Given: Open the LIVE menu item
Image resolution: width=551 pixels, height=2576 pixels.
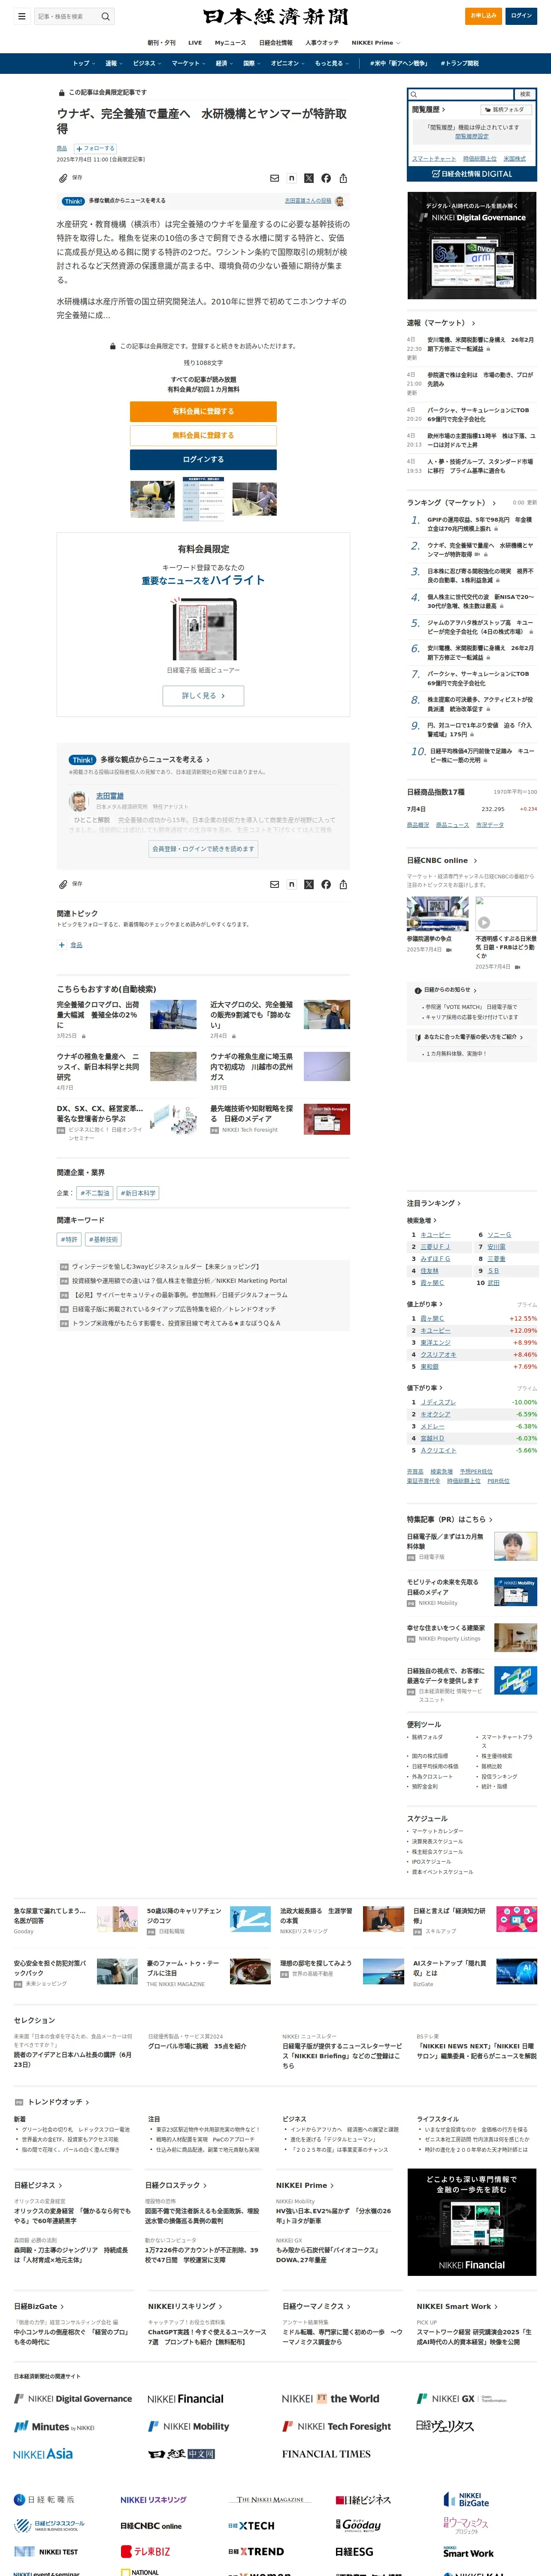Looking at the screenshot, I should click(195, 43).
